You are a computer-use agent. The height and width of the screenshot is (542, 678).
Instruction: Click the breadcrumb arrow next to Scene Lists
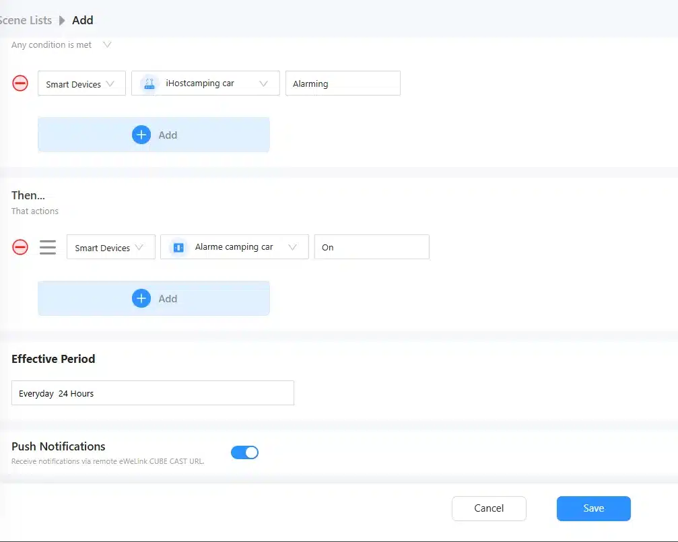click(62, 20)
